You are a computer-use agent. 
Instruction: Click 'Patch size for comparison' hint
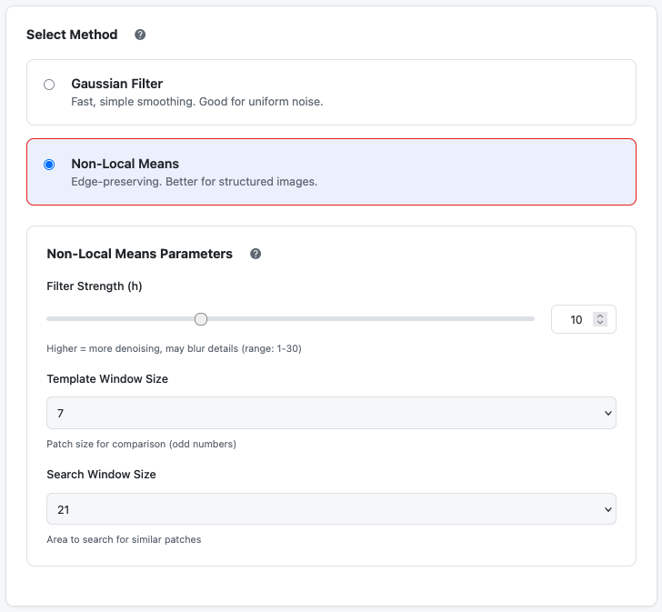pyautogui.click(x=142, y=444)
